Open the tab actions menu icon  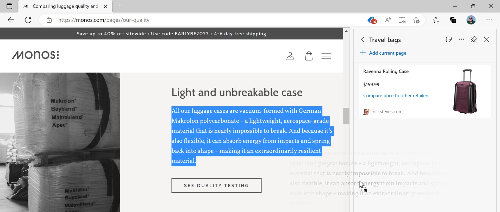pyautogui.click(x=9, y=6)
